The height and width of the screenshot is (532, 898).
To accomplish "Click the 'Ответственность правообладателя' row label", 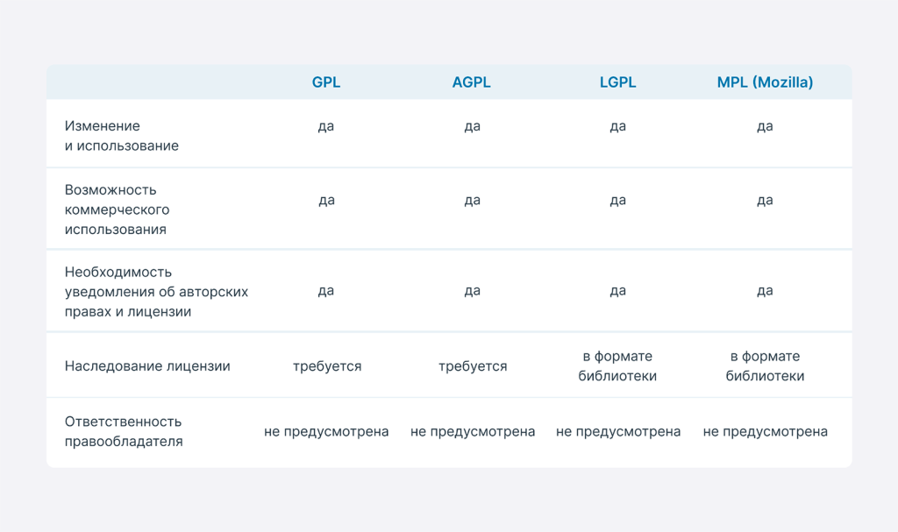I will pyautogui.click(x=124, y=431).
